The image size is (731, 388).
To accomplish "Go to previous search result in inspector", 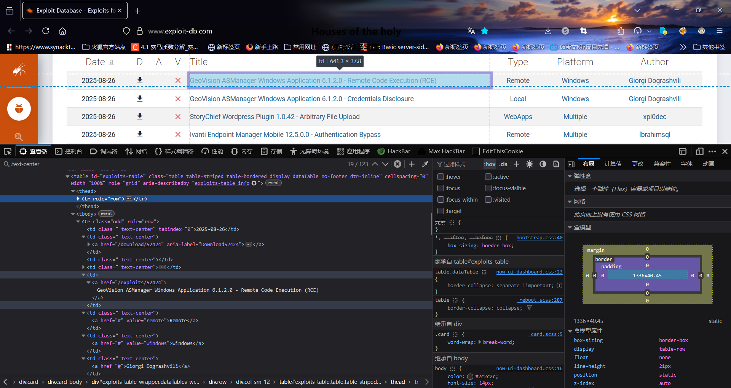I will coord(375,164).
